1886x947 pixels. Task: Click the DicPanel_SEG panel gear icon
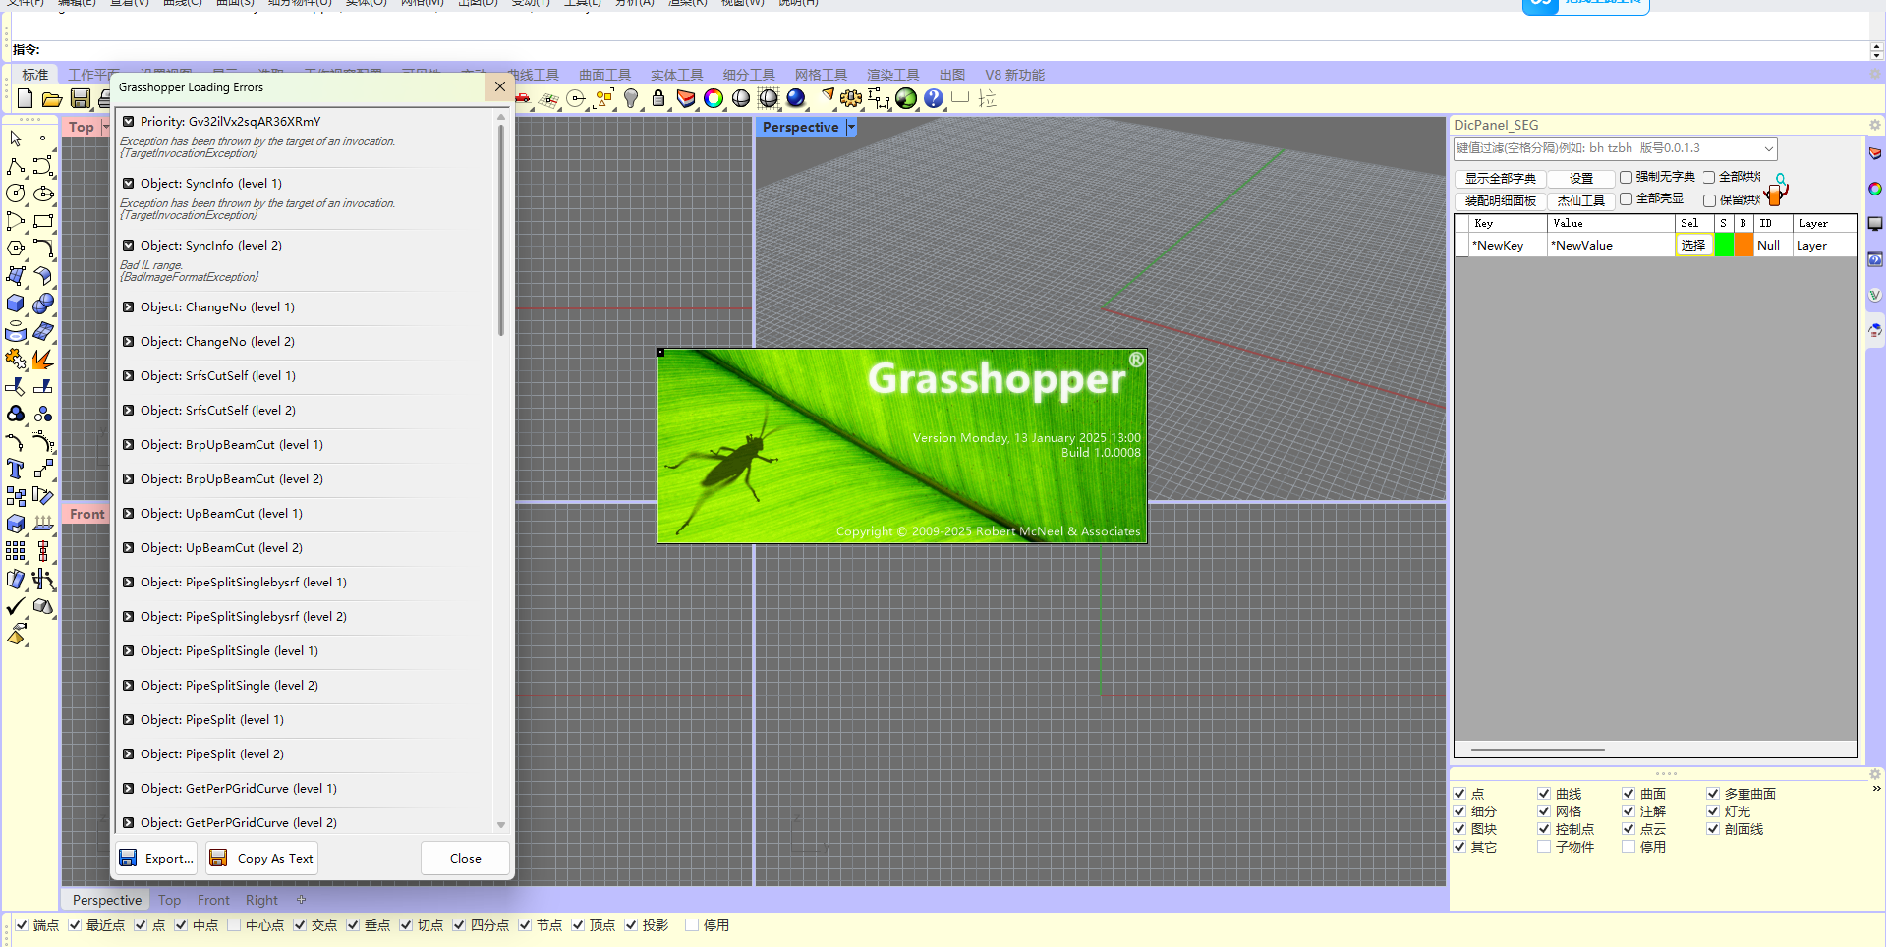click(1874, 125)
